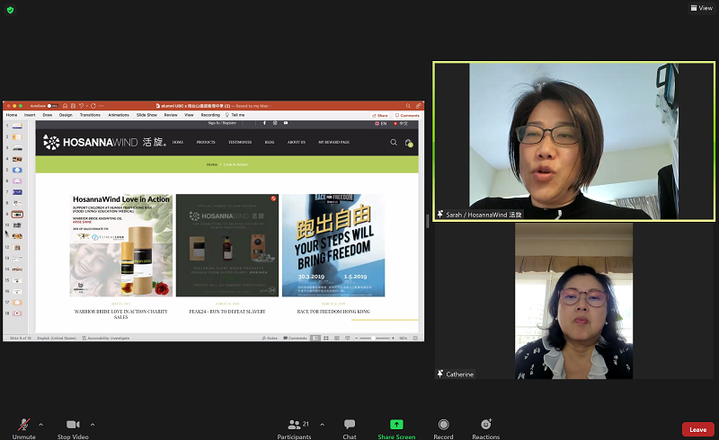The image size is (719, 440).
Task: Open the Participants panel
Action: click(x=294, y=425)
